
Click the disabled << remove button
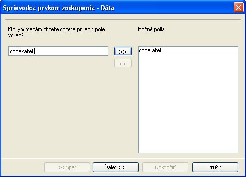[123, 63]
